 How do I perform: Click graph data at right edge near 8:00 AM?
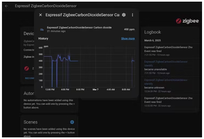(133, 61)
